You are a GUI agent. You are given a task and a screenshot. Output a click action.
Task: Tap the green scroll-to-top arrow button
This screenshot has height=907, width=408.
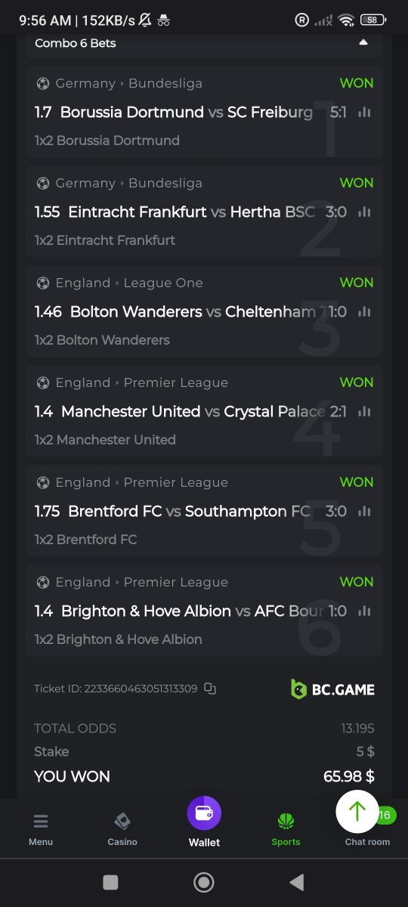pos(357,811)
